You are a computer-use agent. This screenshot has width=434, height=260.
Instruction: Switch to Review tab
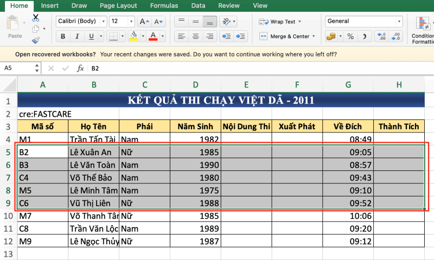(229, 6)
